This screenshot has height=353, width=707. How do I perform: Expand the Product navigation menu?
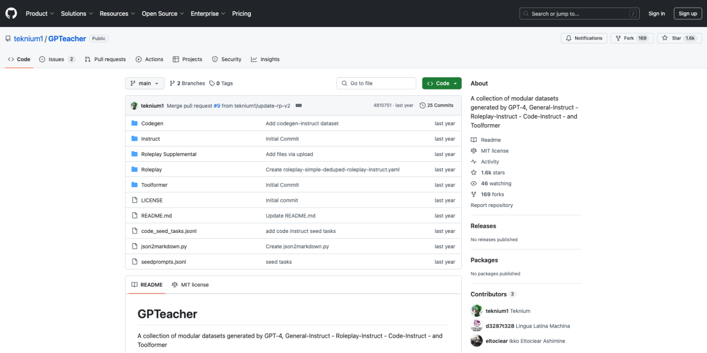click(39, 14)
